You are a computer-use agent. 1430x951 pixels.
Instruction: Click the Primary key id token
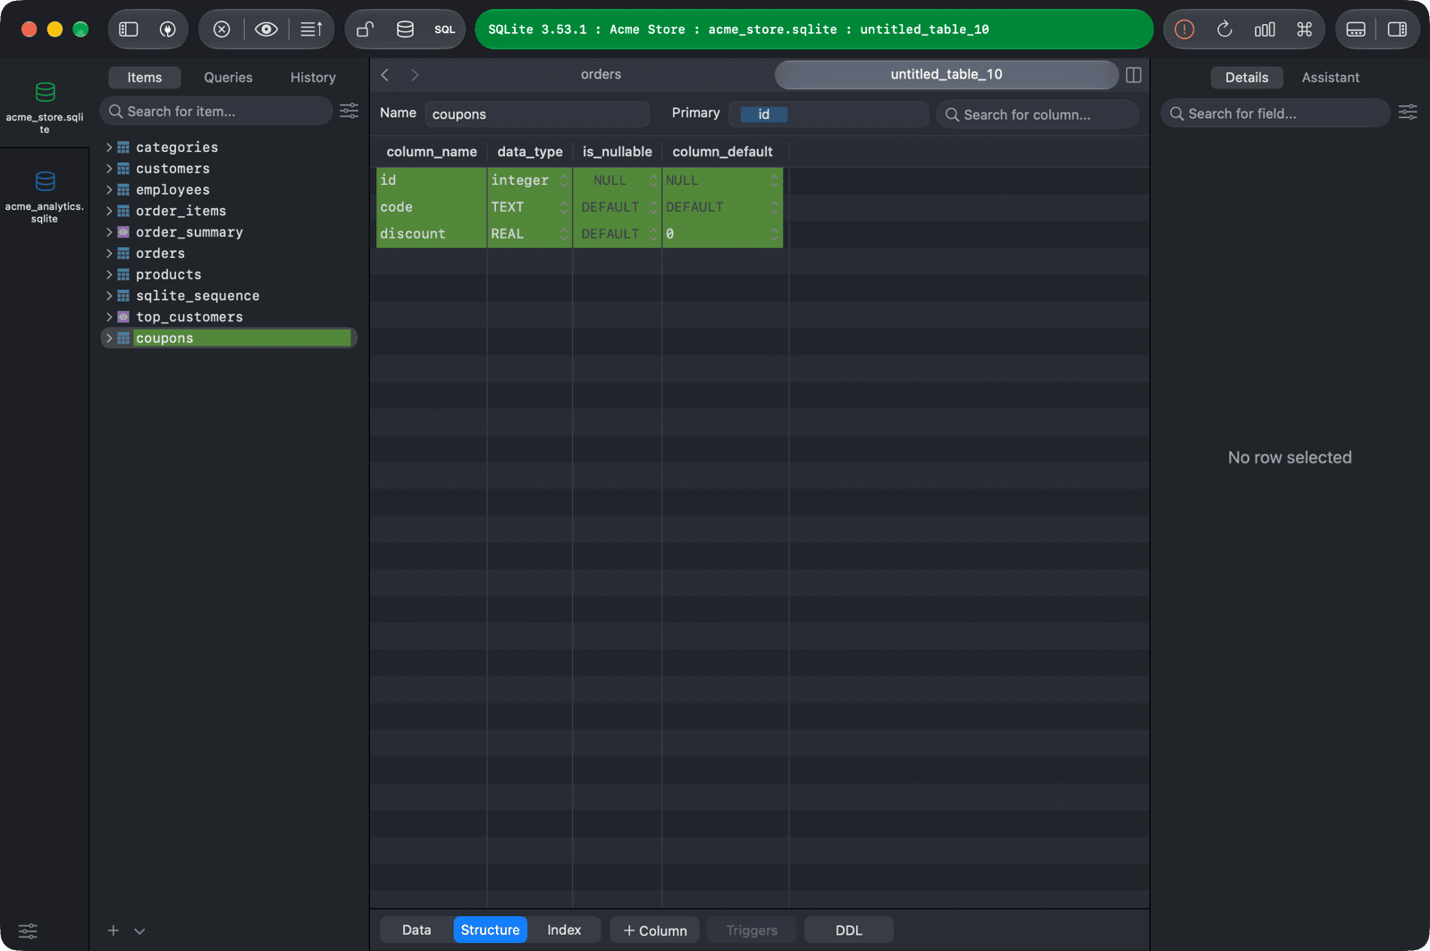[763, 114]
